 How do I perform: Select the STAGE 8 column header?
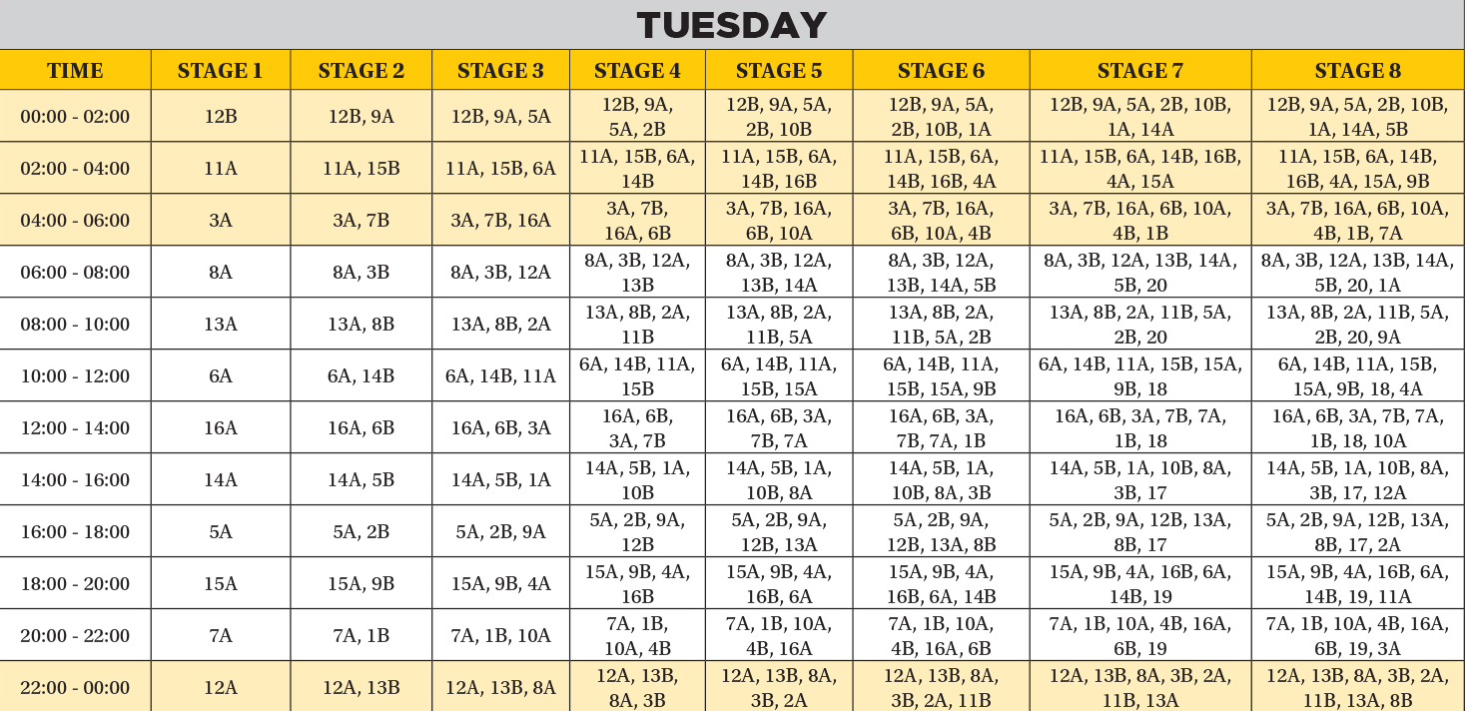(x=1357, y=71)
